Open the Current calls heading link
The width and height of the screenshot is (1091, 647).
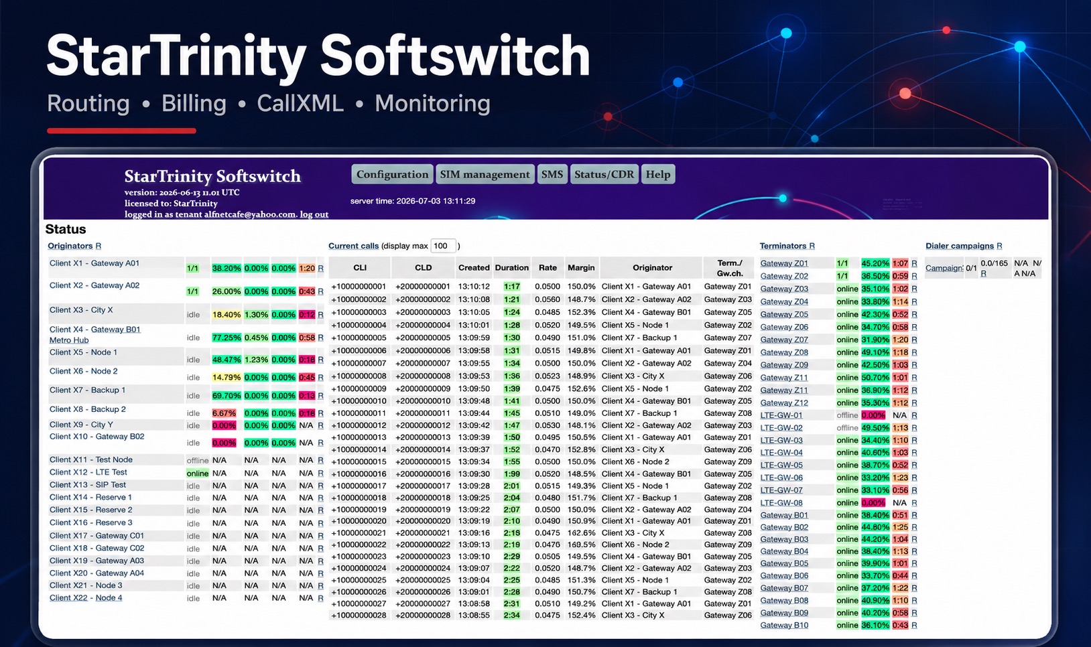click(353, 246)
